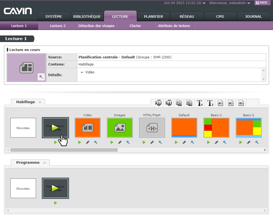The height and width of the screenshot is (218, 273).
Task: Play the Vidéo skin
Action: 79,142
